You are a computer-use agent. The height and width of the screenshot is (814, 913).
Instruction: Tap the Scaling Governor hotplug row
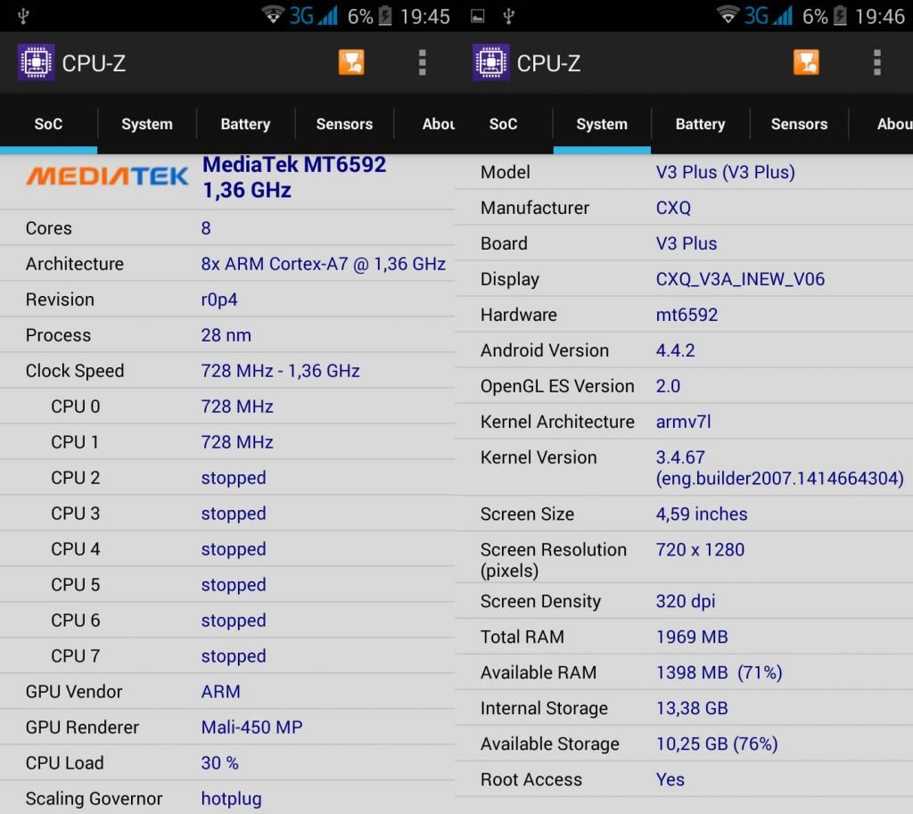pyautogui.click(x=227, y=798)
